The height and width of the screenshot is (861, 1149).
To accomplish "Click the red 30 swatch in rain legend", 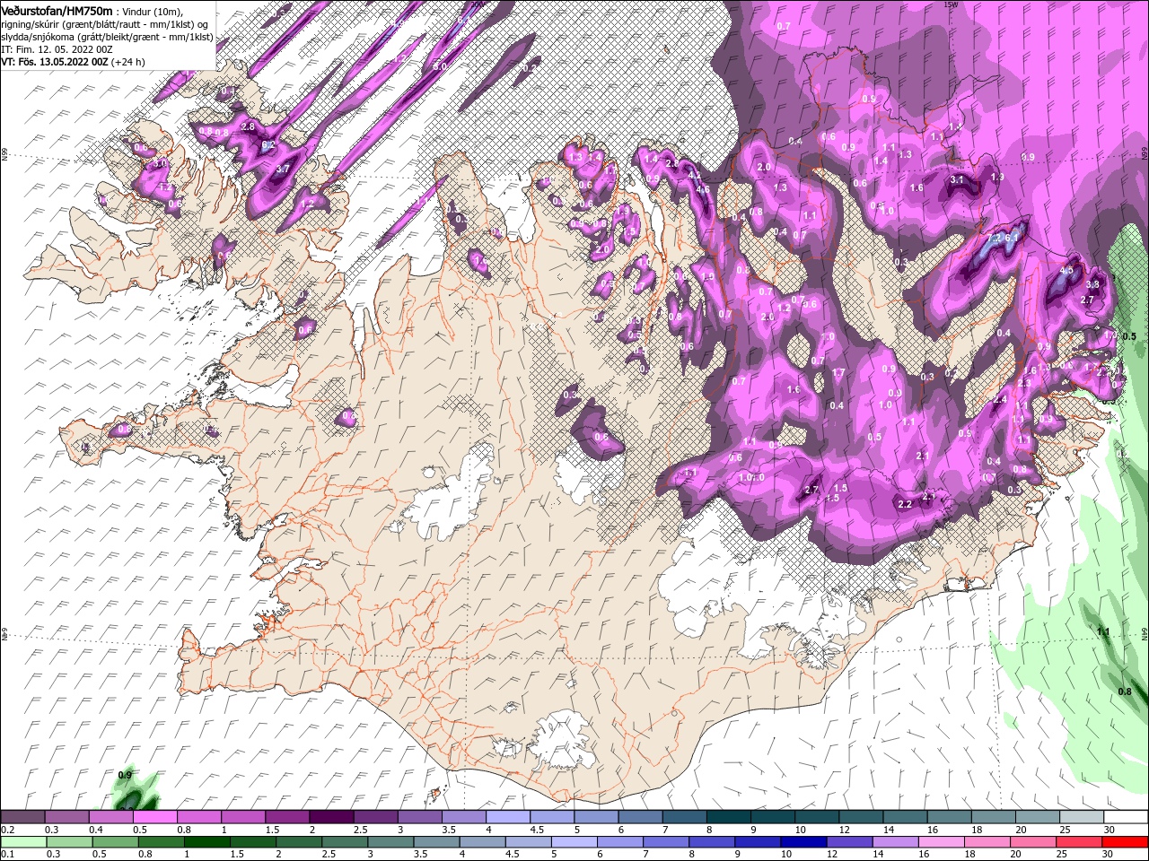I will (x=1126, y=842).
